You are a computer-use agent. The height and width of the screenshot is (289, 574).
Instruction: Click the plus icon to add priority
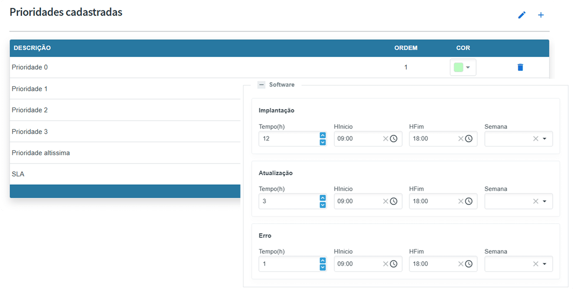click(541, 15)
